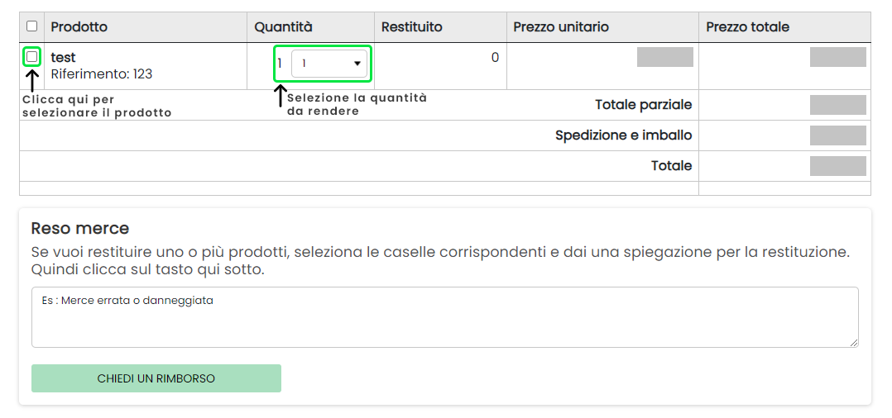Click the quantity dropdown arrow
Viewport: 892px width, 418px height.
coord(357,64)
